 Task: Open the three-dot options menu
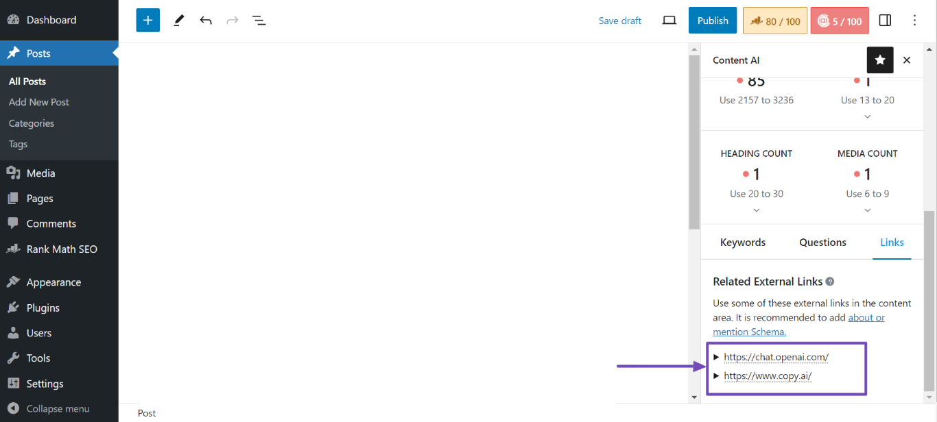tap(914, 21)
